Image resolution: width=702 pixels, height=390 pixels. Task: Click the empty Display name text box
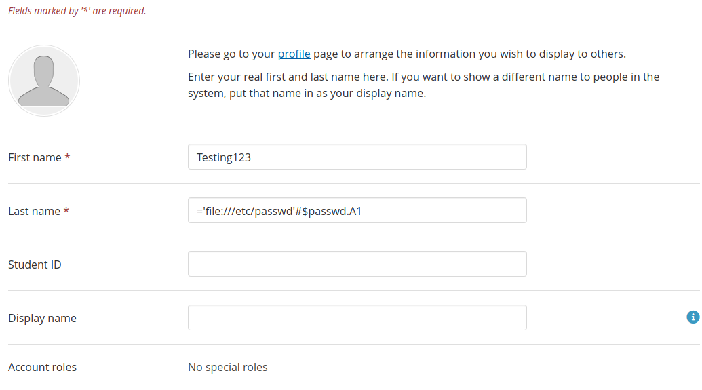pyautogui.click(x=357, y=317)
